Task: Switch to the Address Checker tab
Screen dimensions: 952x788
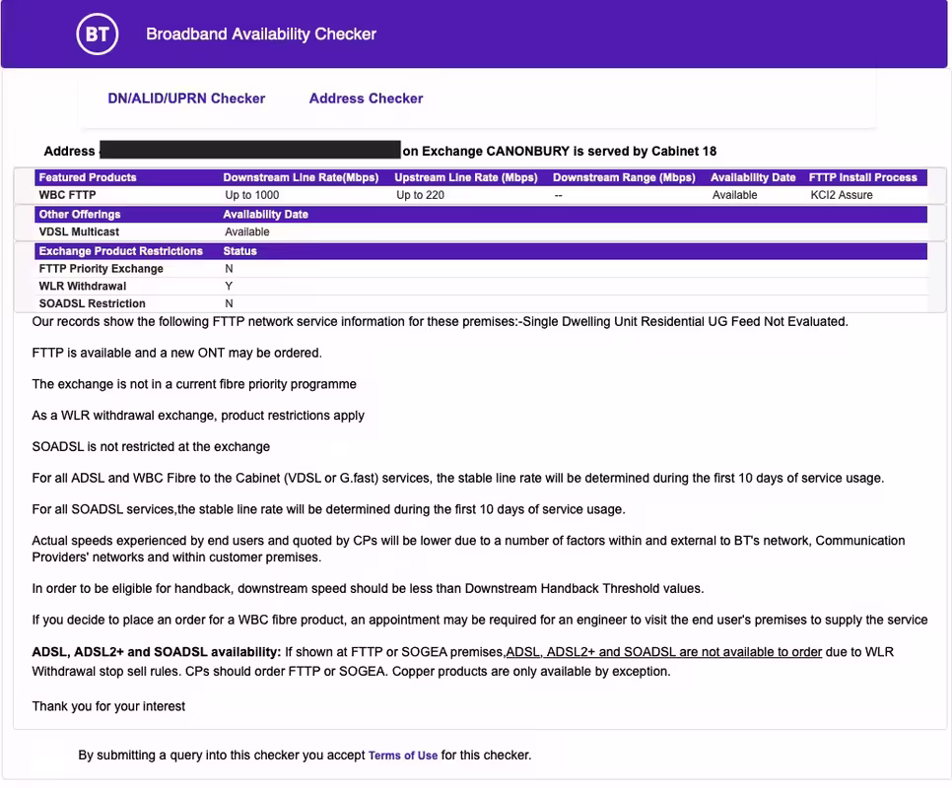Action: [366, 98]
